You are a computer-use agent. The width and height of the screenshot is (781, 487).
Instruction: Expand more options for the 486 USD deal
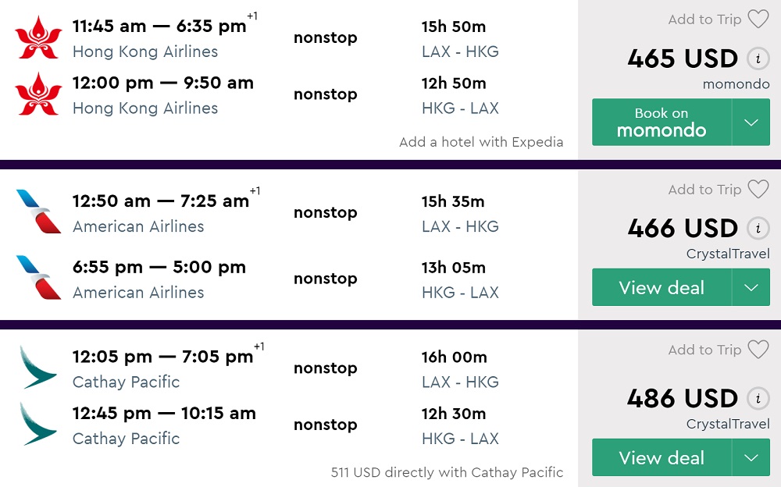[x=751, y=458]
